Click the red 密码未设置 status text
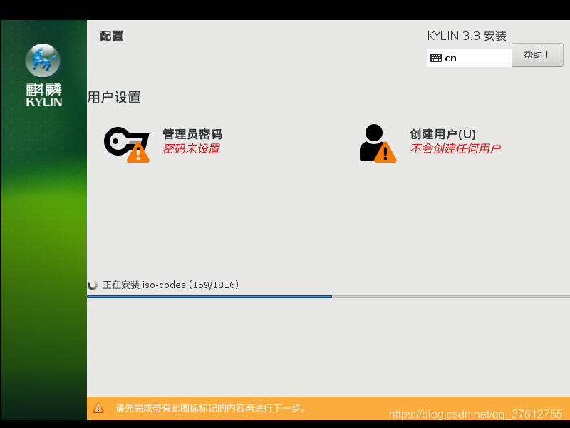The width and height of the screenshot is (570, 428). point(191,148)
